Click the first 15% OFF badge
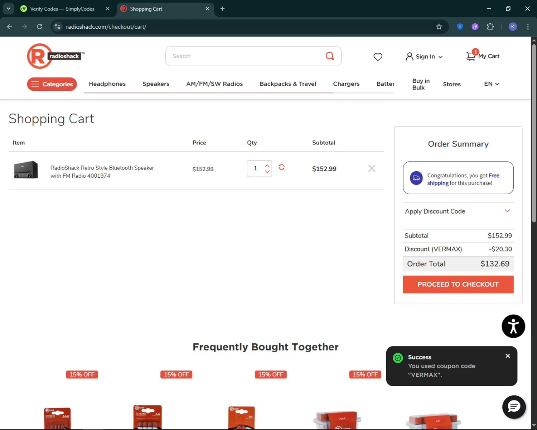This screenshot has height=430, width=537. [x=82, y=374]
